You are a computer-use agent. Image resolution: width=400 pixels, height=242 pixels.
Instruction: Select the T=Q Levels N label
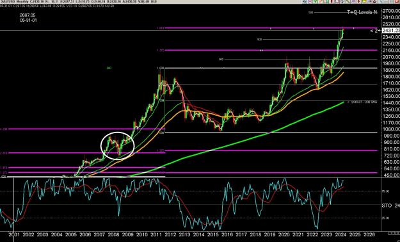pos(362,12)
